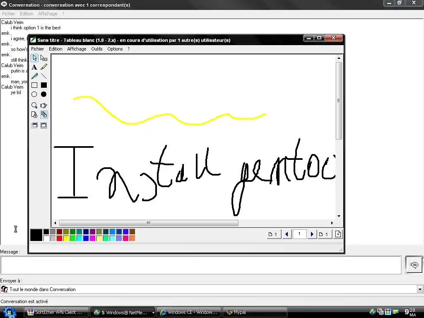The image size is (424, 318).
Task: Click the whiteboard scroll down arrow
Action: (339, 216)
